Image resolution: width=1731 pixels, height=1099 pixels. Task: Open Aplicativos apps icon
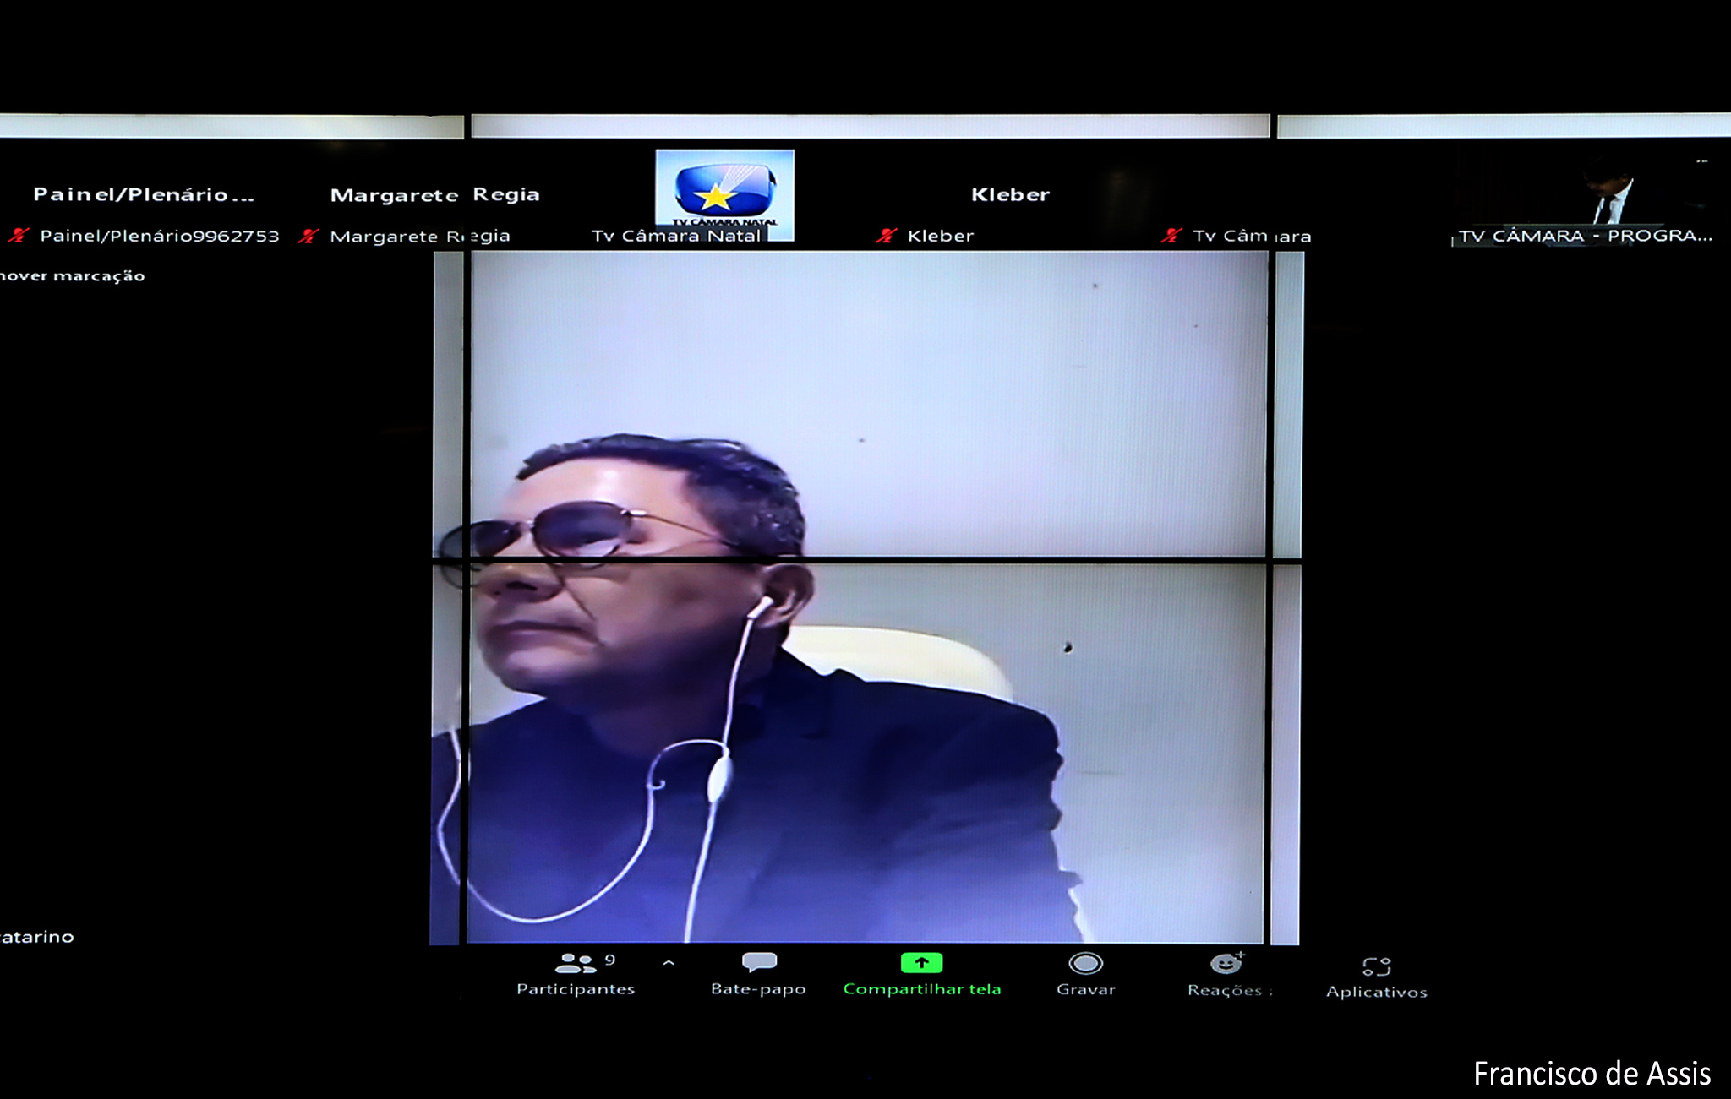[x=1376, y=966]
